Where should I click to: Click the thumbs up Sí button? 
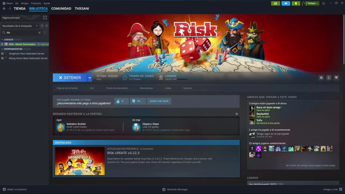(x=121, y=101)
